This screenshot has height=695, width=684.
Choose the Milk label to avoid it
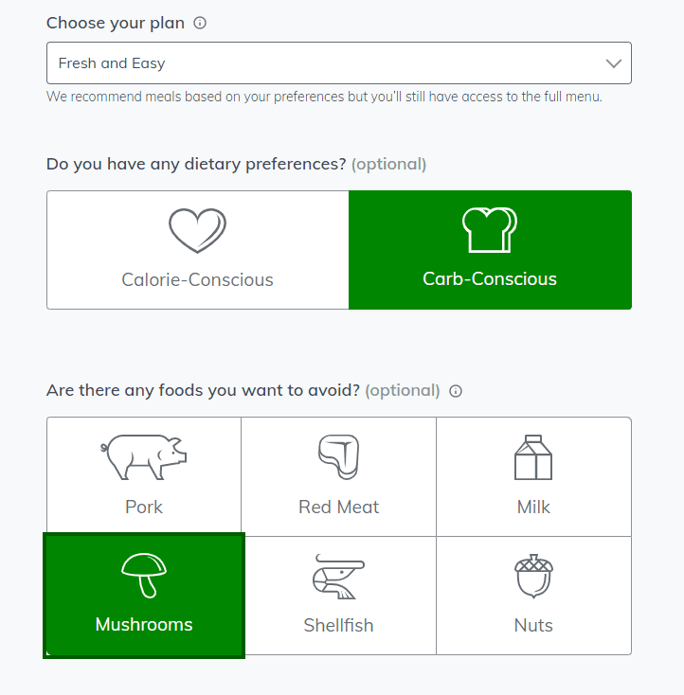point(533,507)
